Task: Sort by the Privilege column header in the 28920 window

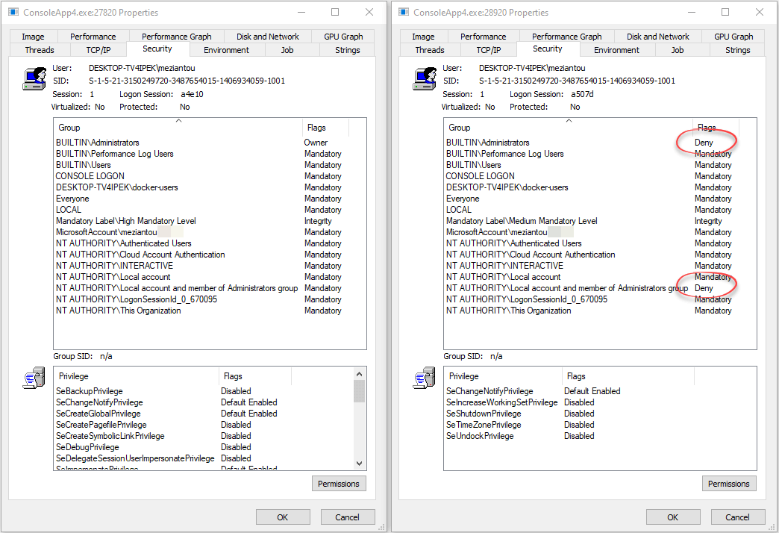Action: [x=502, y=376]
